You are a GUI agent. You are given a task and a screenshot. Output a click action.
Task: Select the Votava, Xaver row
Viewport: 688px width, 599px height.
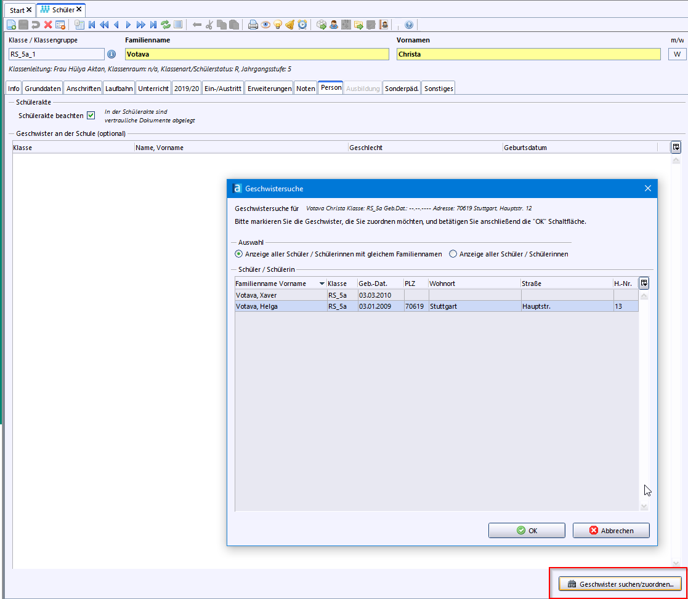coord(281,295)
